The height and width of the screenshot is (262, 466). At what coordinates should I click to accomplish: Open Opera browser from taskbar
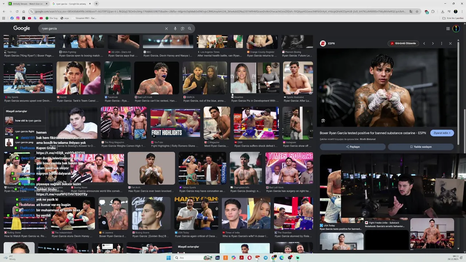click(249, 258)
